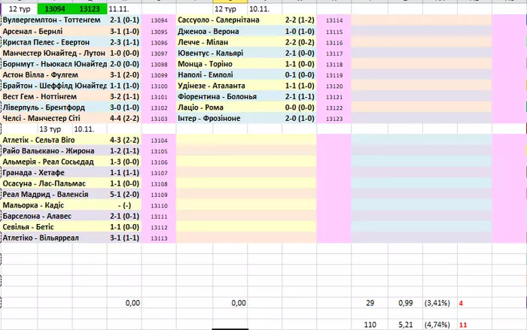Select 'Барселона - Алавес' match cell
The image size is (527, 330).
coord(54,216)
